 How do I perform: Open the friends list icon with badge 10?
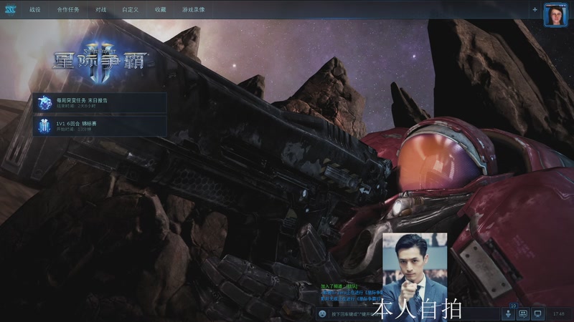coord(509,313)
